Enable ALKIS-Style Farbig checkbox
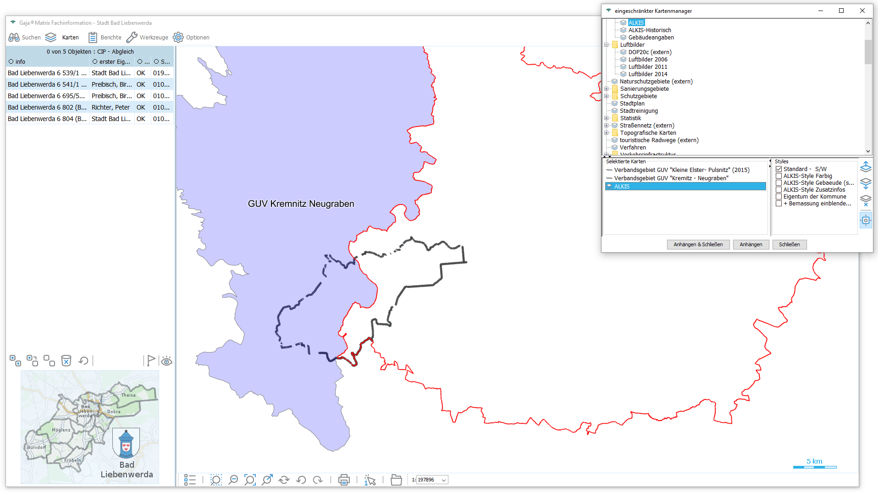This screenshot has width=878, height=492. click(779, 176)
